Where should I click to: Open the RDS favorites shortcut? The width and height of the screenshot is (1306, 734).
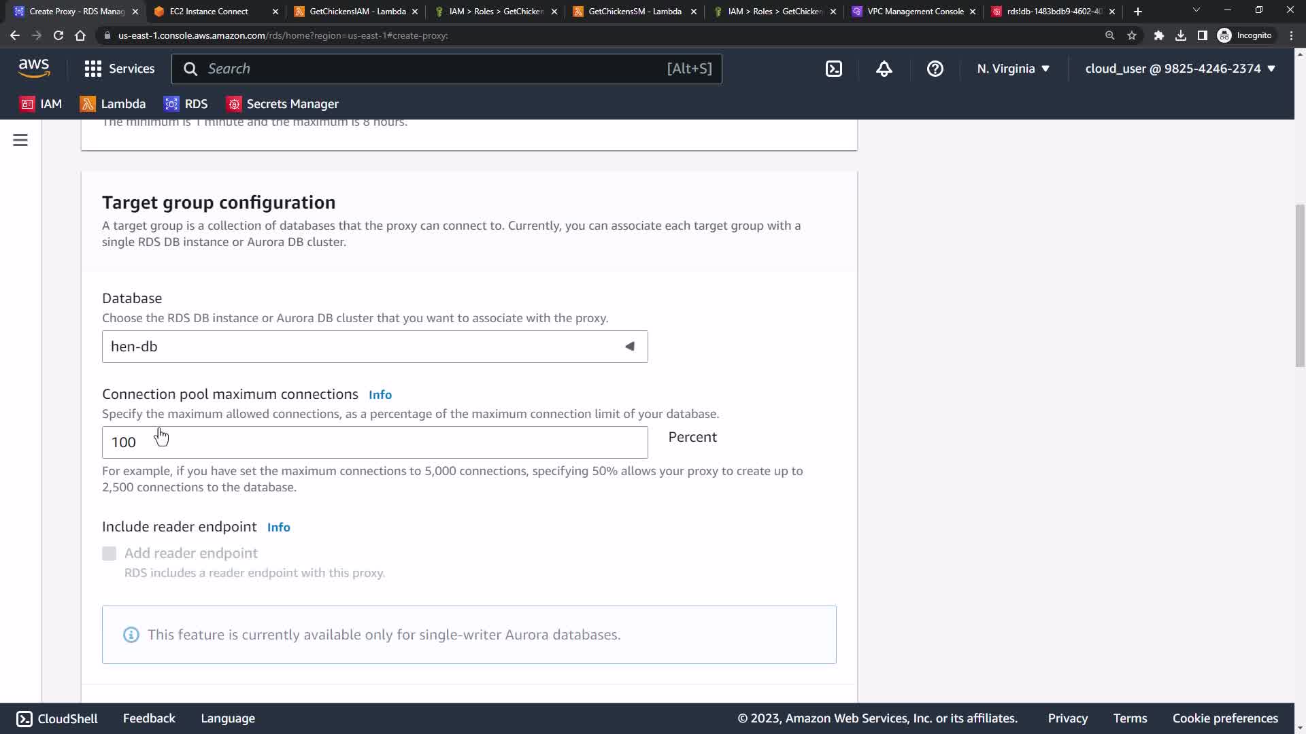(x=186, y=104)
